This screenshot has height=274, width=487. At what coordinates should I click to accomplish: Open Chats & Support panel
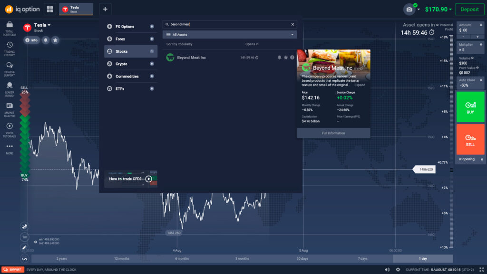point(10,69)
